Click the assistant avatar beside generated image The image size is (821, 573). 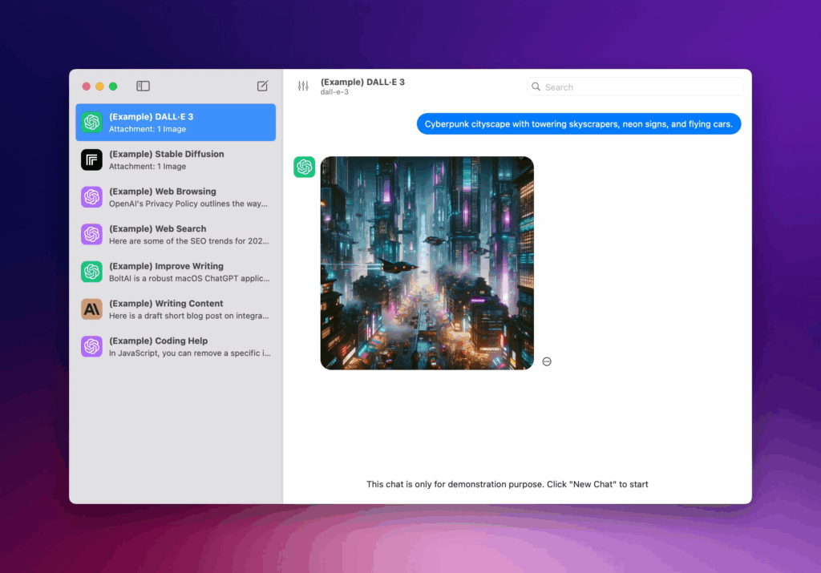tap(304, 167)
